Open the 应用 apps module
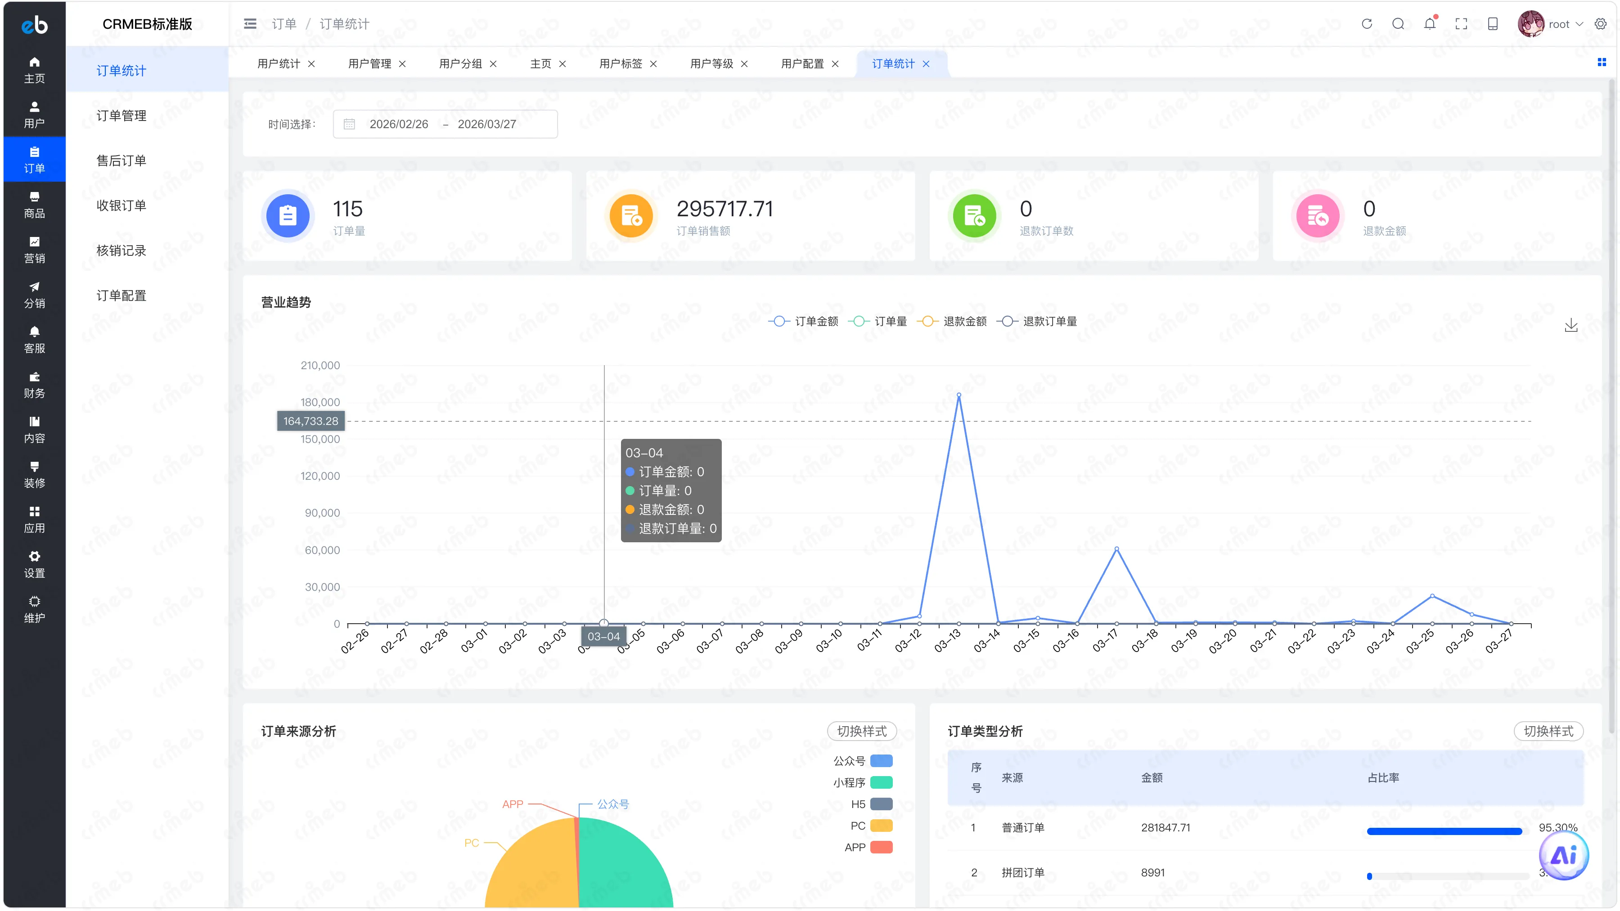Screen dimensions: 1620x911 coord(34,520)
